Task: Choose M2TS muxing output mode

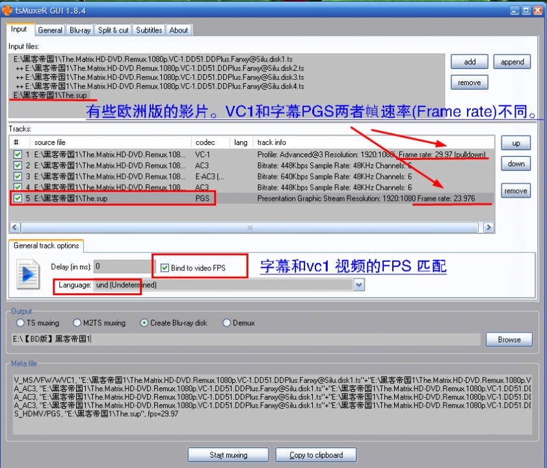Action: (x=77, y=322)
